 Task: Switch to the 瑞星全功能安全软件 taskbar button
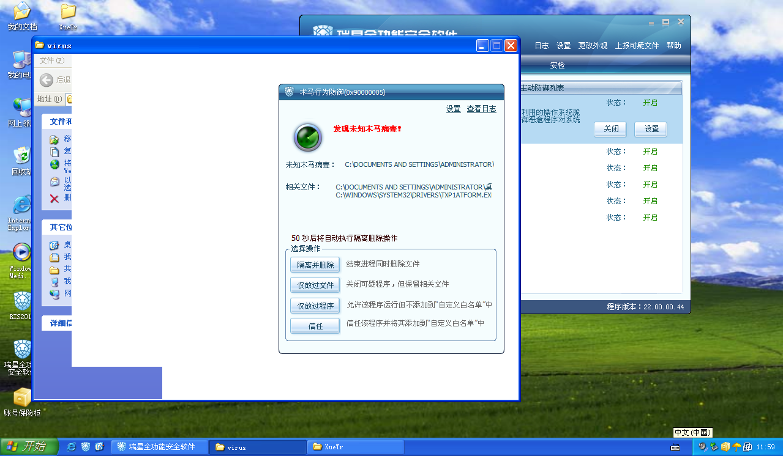click(x=159, y=447)
